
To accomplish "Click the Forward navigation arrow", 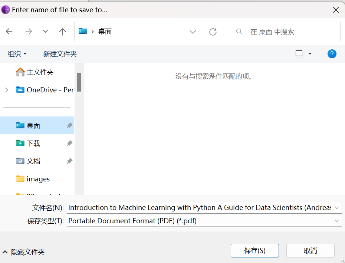I will 29,32.
